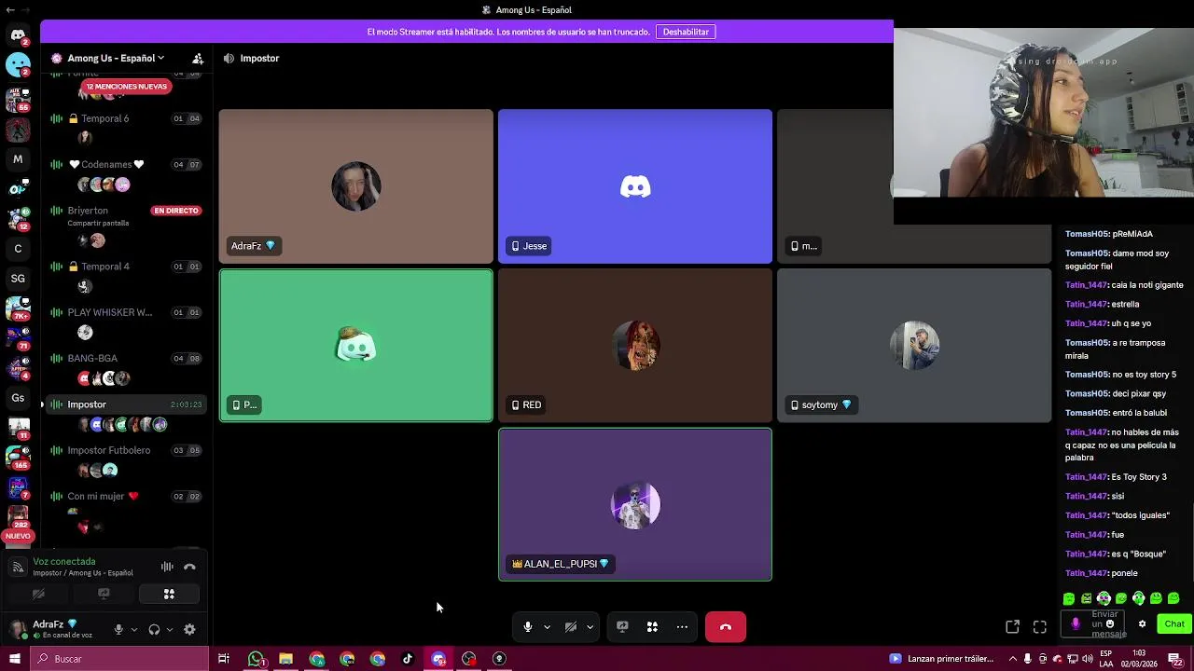This screenshot has width=1194, height=671.
Task: Open Among Us - Español server menu
Action: tap(116, 58)
